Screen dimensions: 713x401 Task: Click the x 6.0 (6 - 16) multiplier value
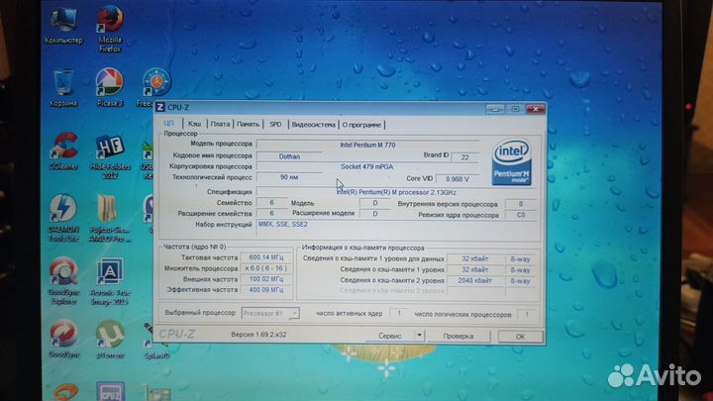(x=266, y=268)
